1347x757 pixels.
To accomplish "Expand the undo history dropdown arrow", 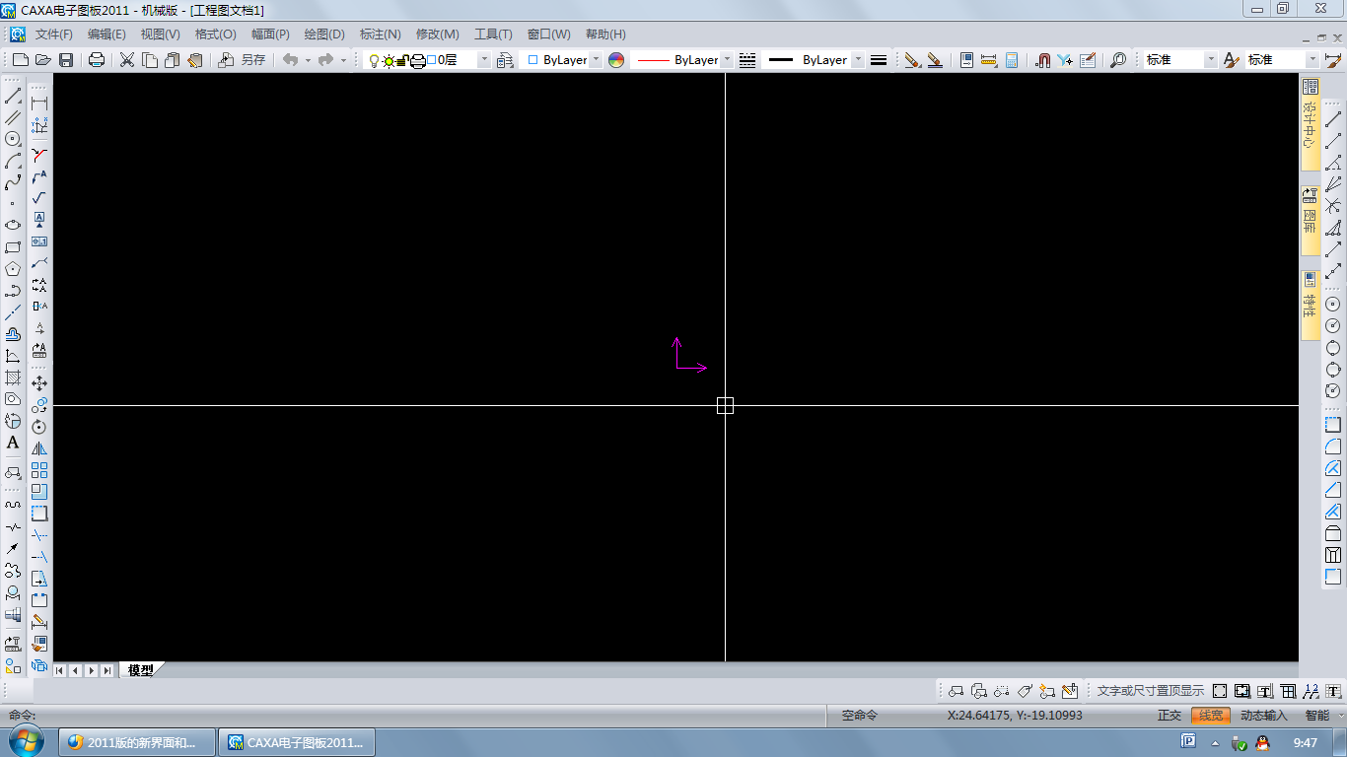I will point(308,60).
